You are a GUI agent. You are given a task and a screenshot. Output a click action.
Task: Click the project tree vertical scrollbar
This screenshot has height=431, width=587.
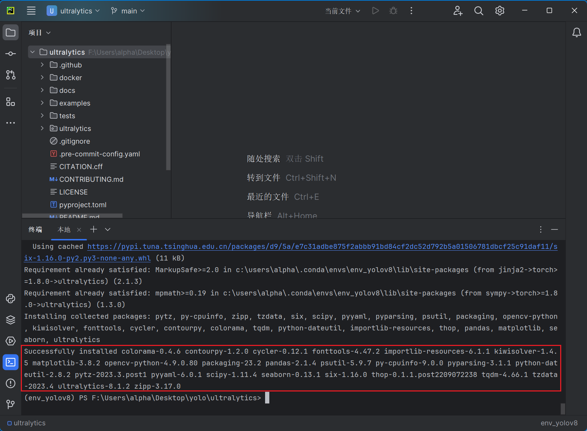pyautogui.click(x=168, y=107)
